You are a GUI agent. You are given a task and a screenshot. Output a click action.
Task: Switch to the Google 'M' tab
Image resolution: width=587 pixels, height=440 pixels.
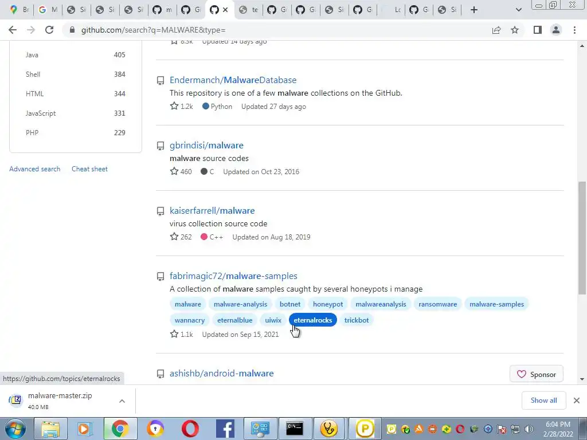(x=48, y=10)
